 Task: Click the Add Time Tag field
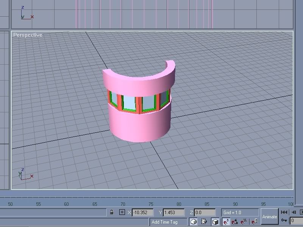coord(168,222)
